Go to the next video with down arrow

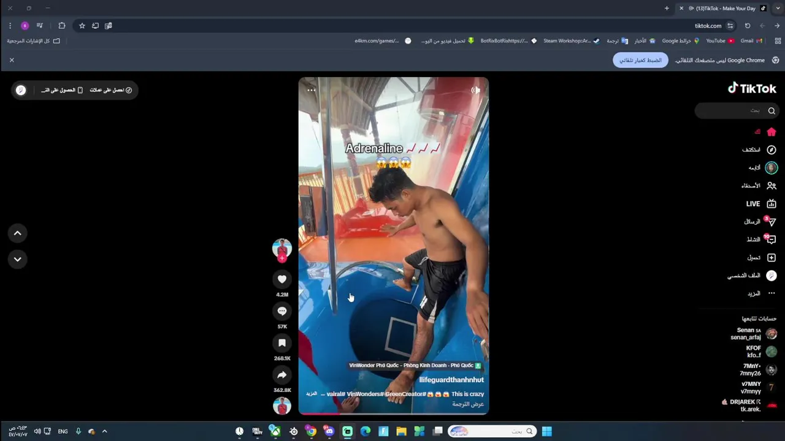(x=18, y=259)
